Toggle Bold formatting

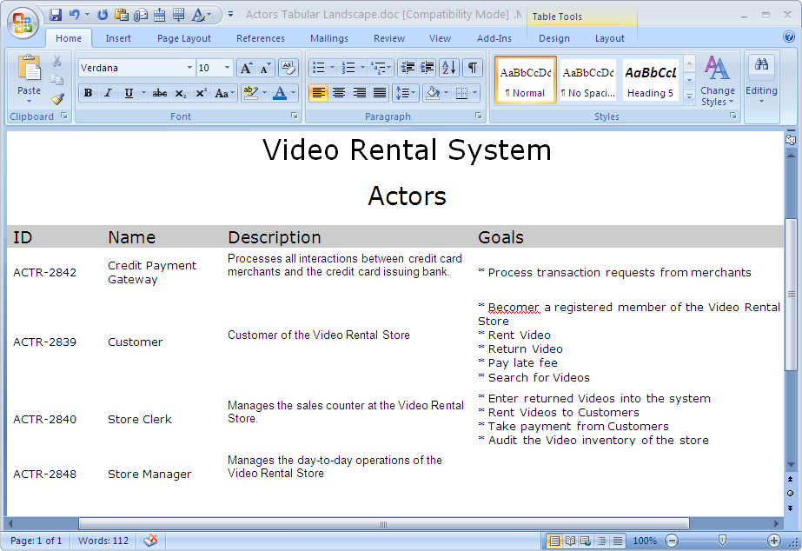[88, 93]
